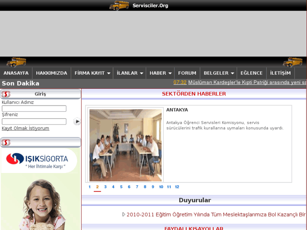Open the İLANLAR menu label
Image resolution: width=307 pixels, height=230 pixels.
point(127,73)
